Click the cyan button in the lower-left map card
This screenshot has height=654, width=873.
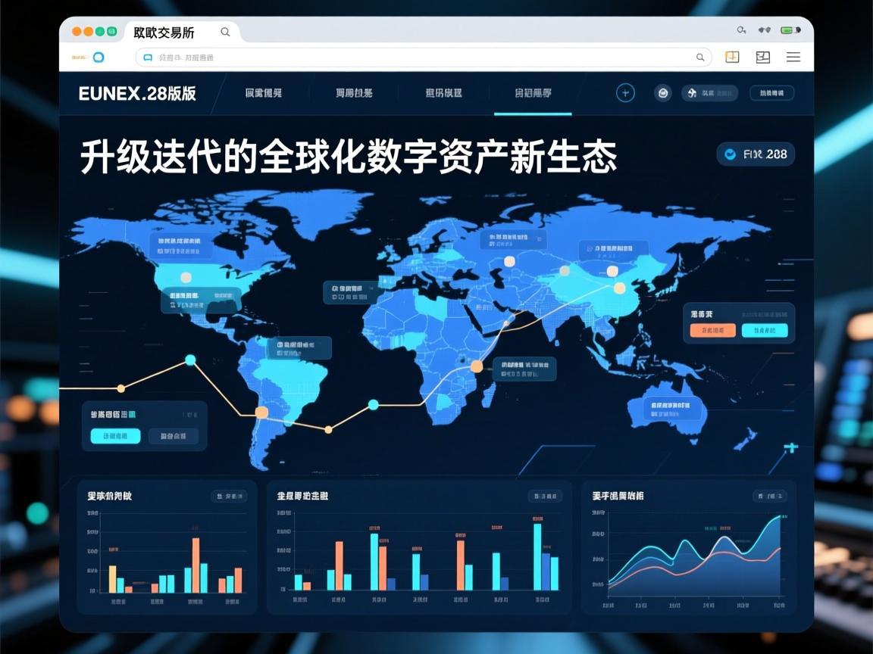115,436
